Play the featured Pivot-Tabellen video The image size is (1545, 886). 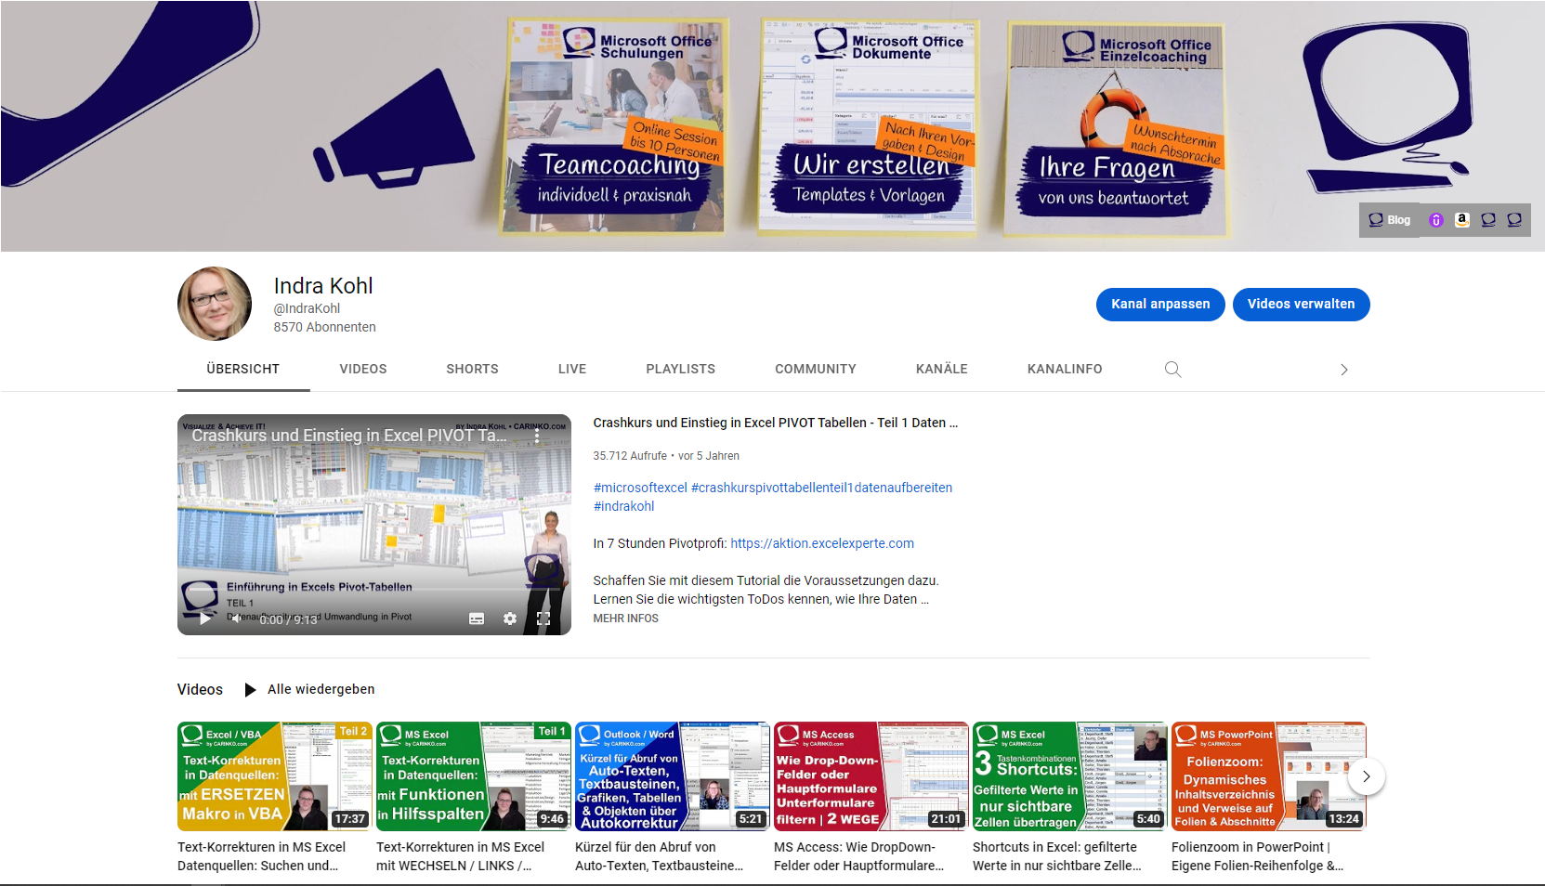[203, 619]
